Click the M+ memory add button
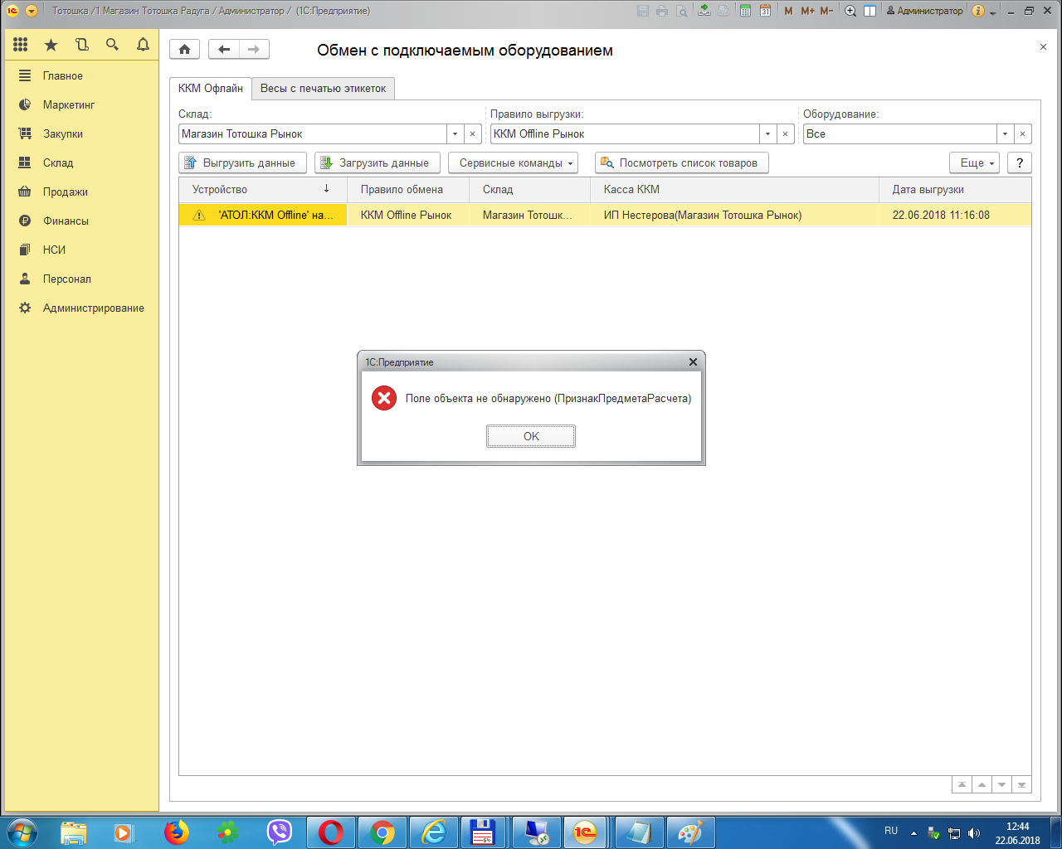The height and width of the screenshot is (849, 1062). (807, 11)
